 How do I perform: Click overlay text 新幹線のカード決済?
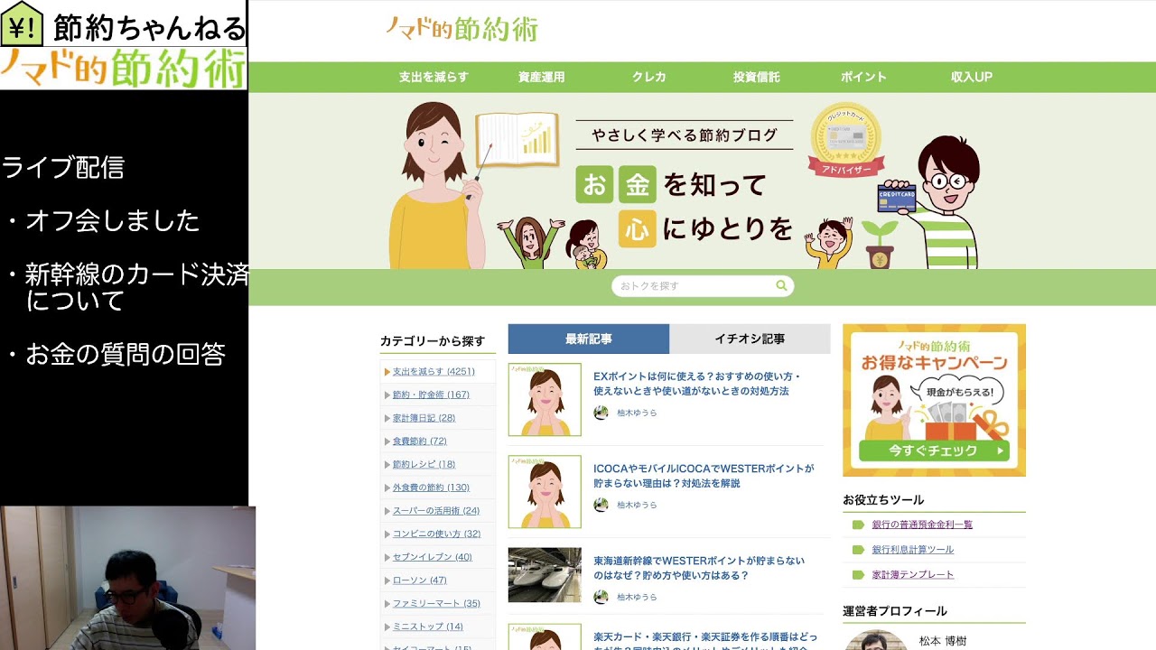[136, 274]
